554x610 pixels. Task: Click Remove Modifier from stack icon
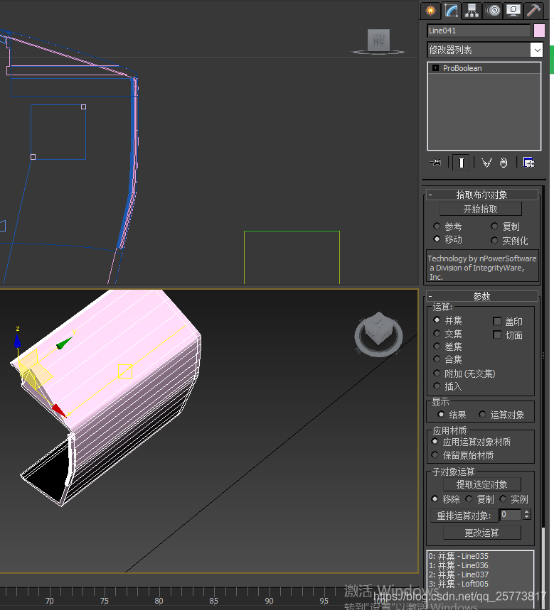(504, 162)
